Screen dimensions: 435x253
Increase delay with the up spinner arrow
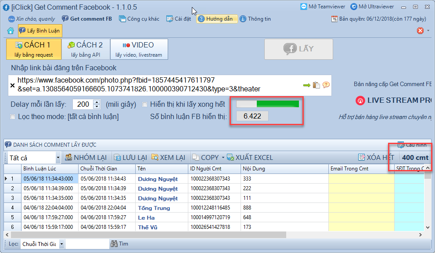(97, 102)
